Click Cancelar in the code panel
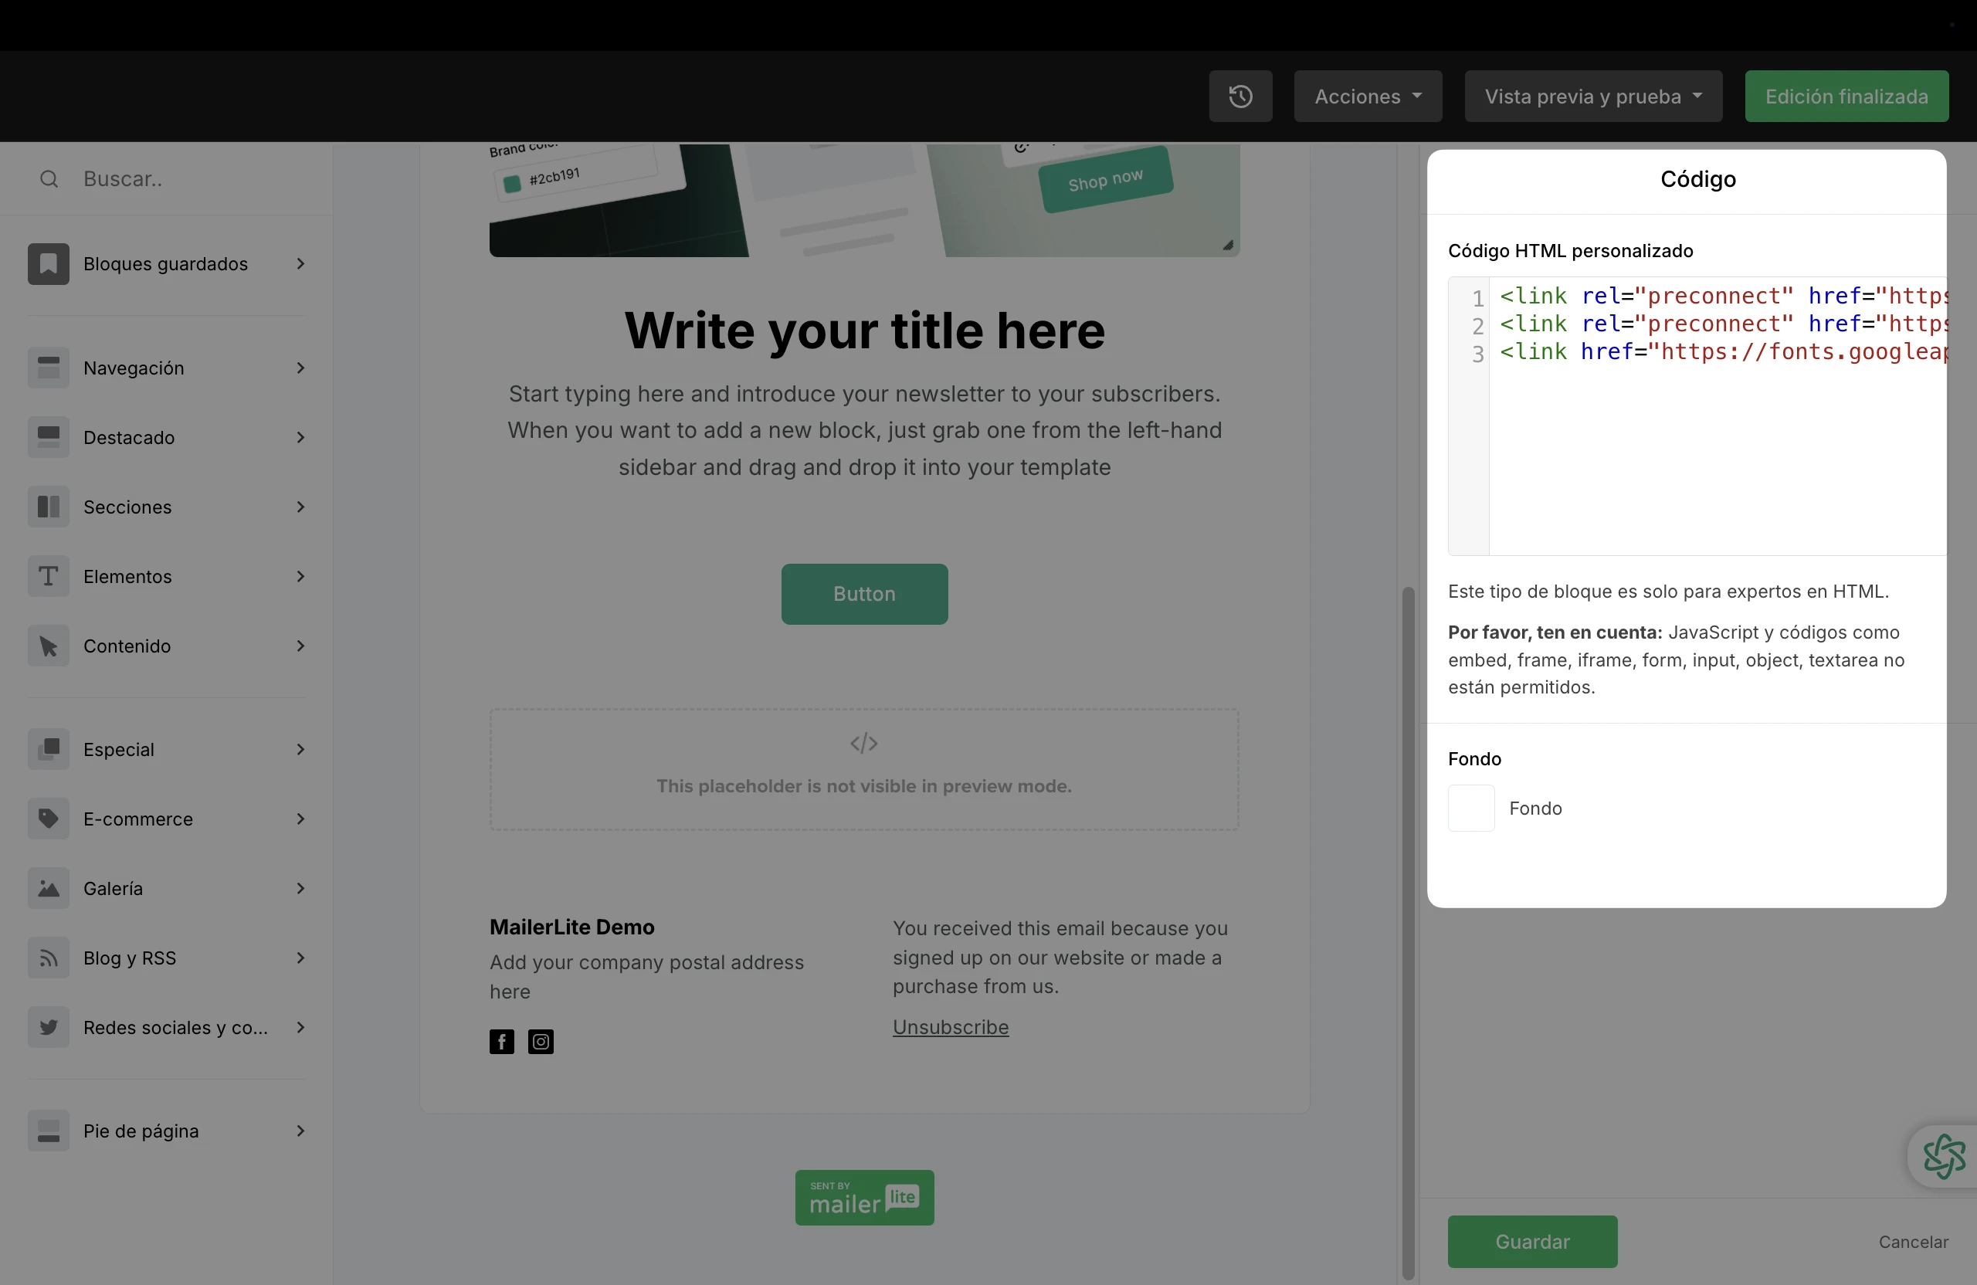The width and height of the screenshot is (1977, 1285). pyautogui.click(x=1913, y=1241)
